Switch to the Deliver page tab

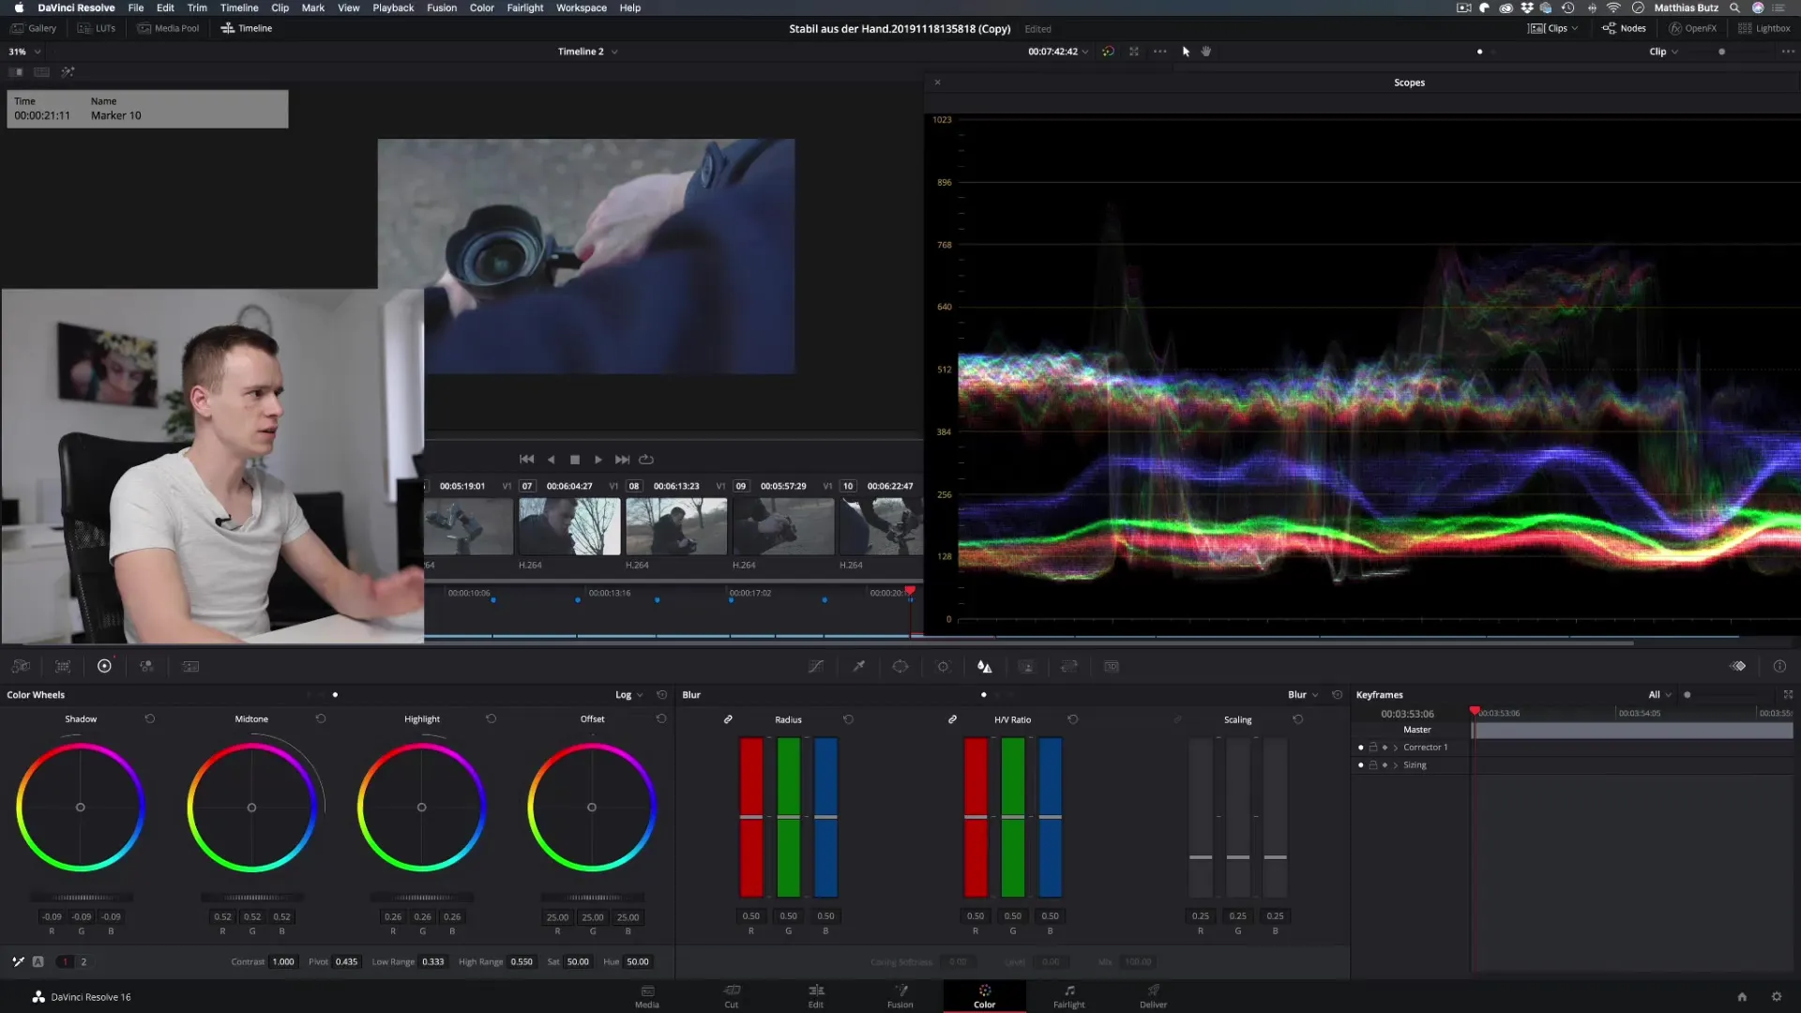pyautogui.click(x=1154, y=996)
